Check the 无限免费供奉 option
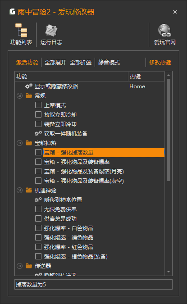 (38, 209)
